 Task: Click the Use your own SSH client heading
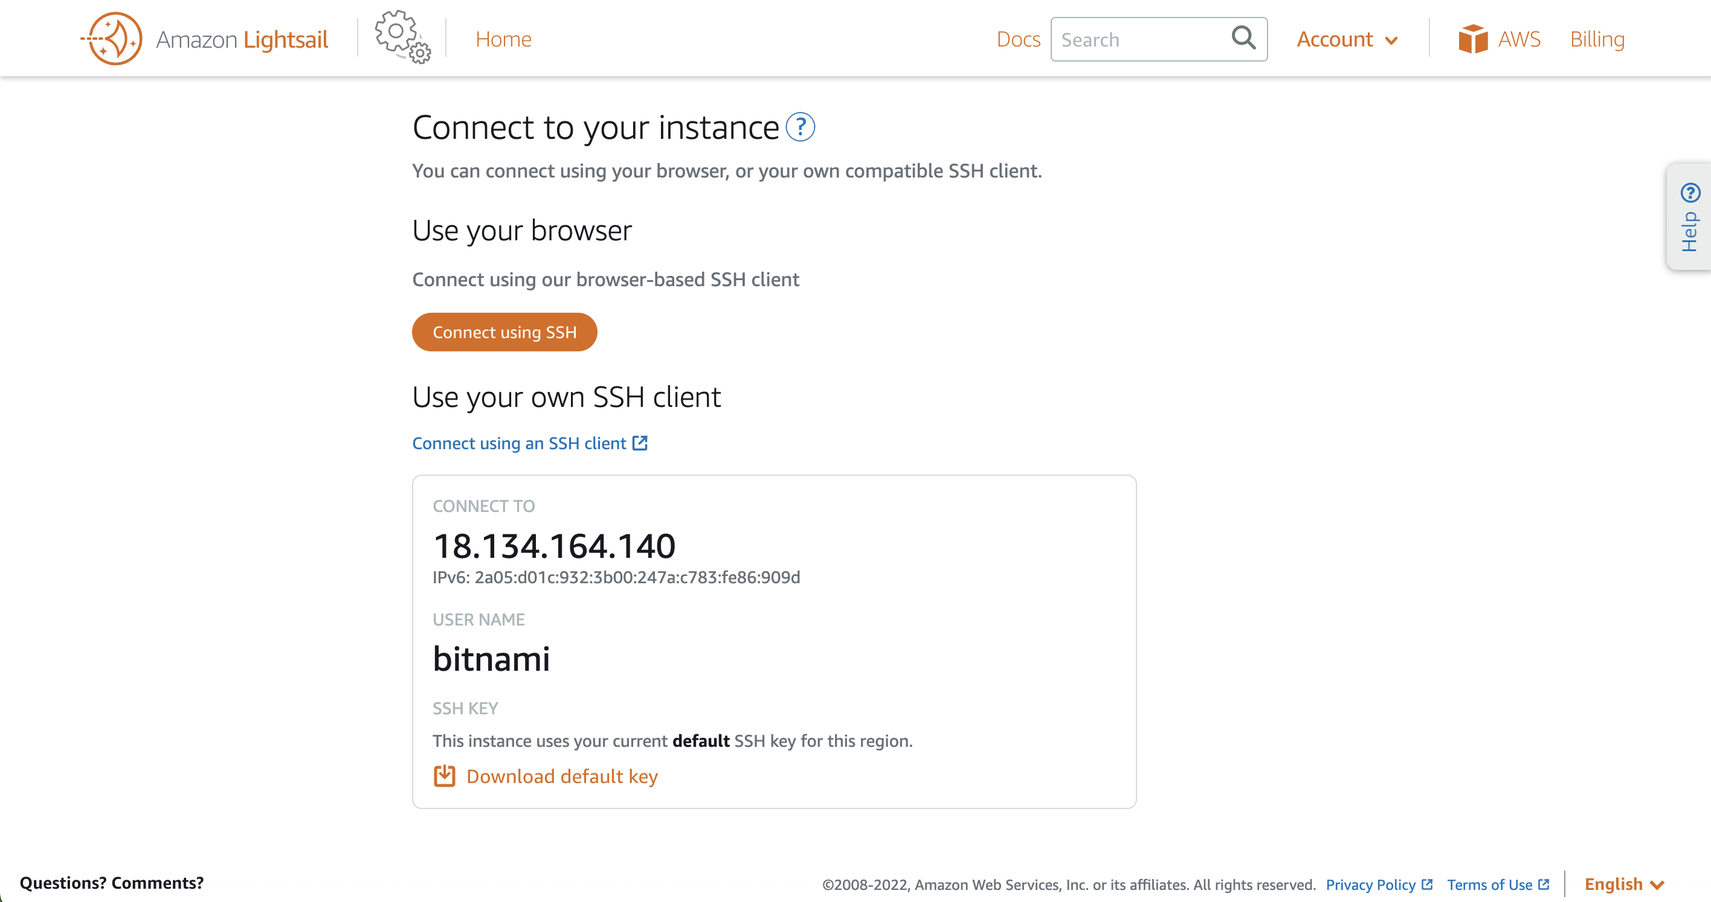[x=567, y=397]
